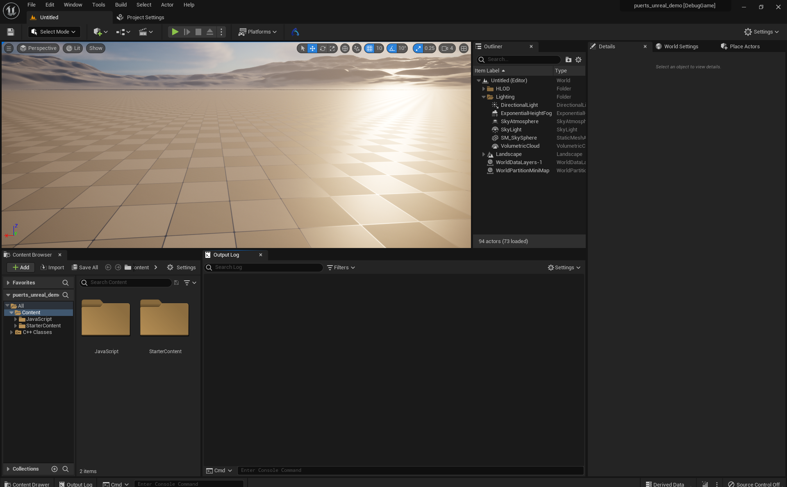Enable show flag via Show button
Screen dimensions: 787x487
96,48
